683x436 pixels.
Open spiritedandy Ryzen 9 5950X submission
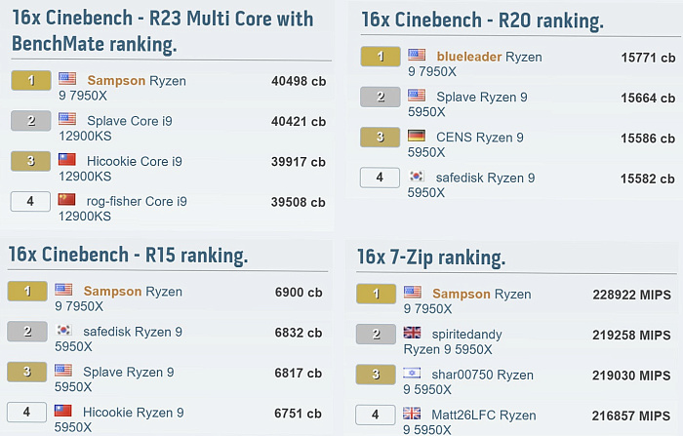[x=453, y=341]
